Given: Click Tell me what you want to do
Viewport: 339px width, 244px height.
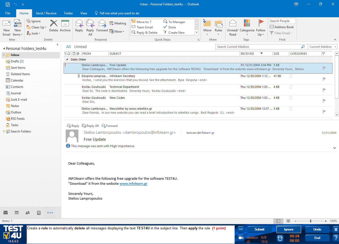Looking at the screenshot, I should [117, 13].
